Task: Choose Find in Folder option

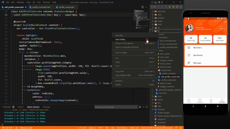Action: 135,53
